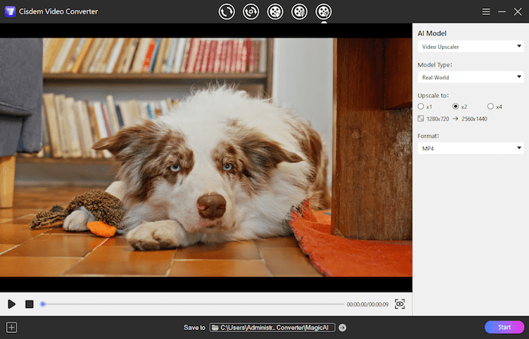Select the x1 upscale option
Screen dimensions: 529x339
tap(421, 106)
